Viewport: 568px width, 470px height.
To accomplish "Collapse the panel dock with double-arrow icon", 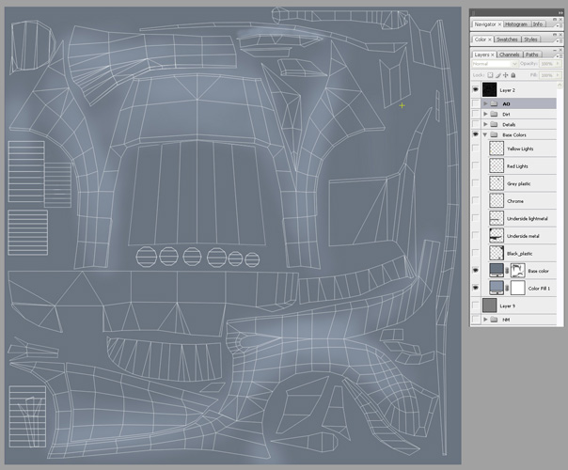I will click(x=560, y=12).
